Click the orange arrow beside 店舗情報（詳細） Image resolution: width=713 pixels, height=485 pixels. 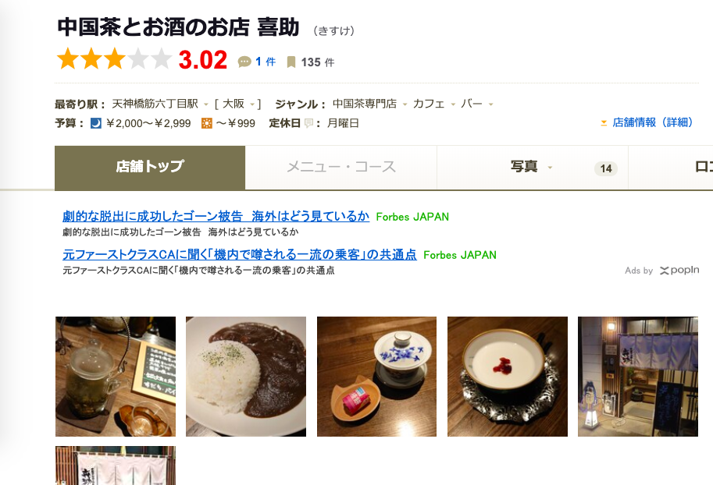604,122
